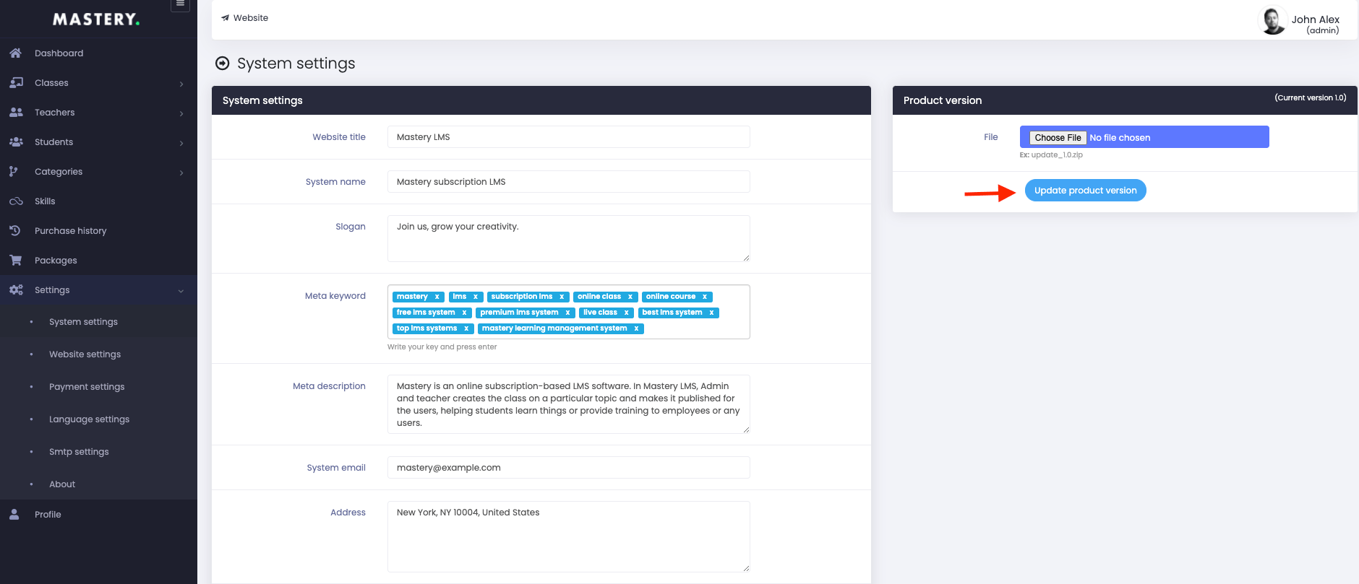Click John Alex's avatar picture

1272,20
